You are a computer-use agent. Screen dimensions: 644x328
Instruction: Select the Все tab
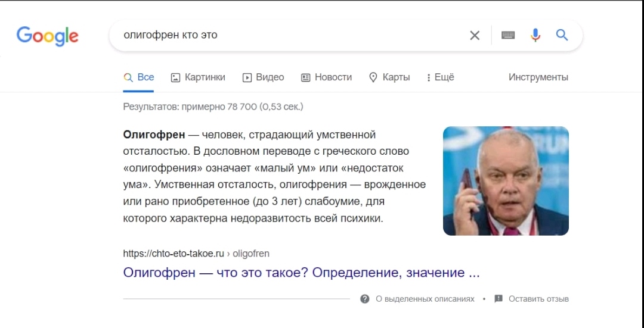tap(139, 77)
